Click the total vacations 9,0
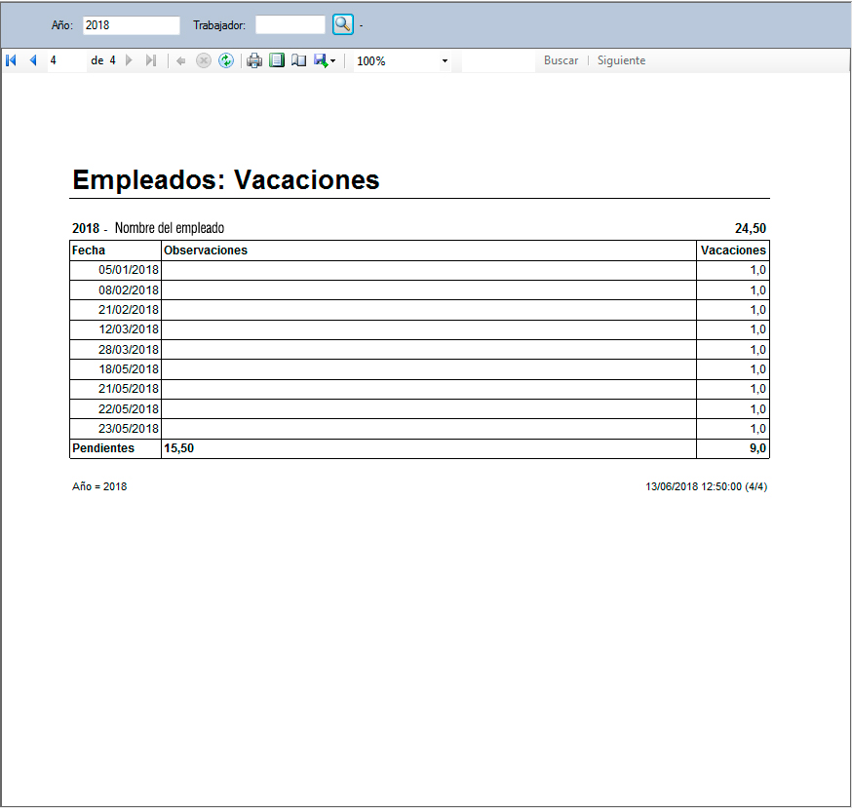This screenshot has width=852, height=809. (x=757, y=448)
